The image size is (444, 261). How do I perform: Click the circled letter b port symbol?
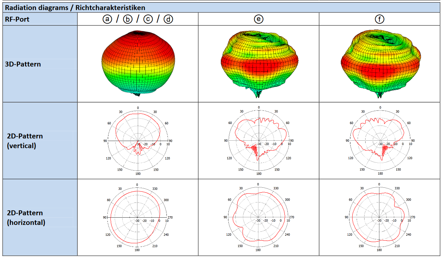coord(127,19)
